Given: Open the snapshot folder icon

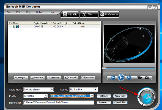Looking at the screenshot, I should click(x=139, y=78).
